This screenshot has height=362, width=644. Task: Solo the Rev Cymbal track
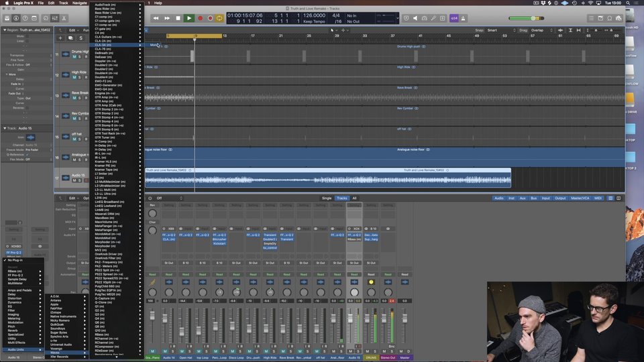pos(80,118)
